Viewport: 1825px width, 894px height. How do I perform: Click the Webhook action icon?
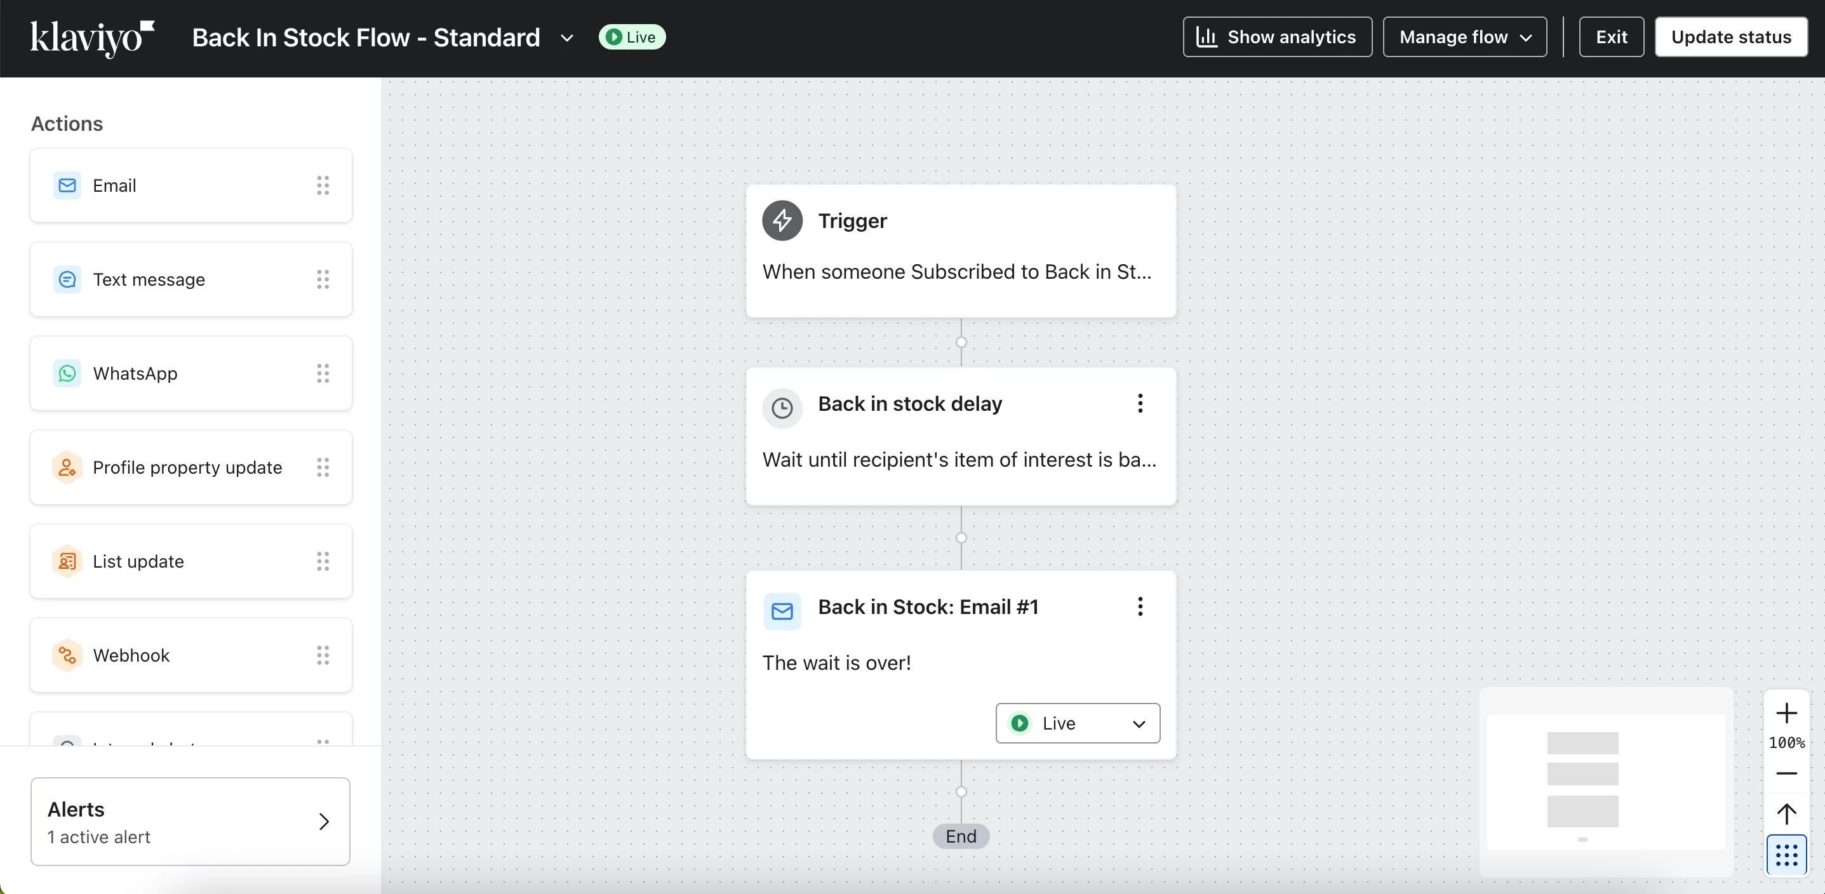tap(67, 655)
